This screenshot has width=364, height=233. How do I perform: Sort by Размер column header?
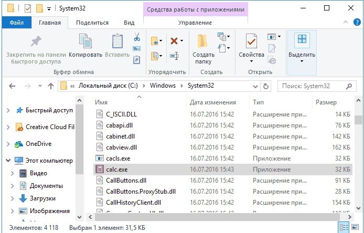click(x=333, y=102)
